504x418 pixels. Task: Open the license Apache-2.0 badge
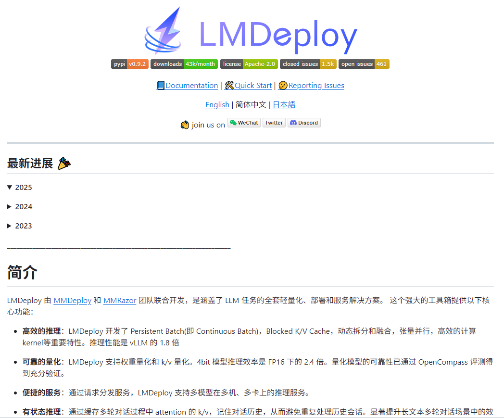(x=249, y=64)
